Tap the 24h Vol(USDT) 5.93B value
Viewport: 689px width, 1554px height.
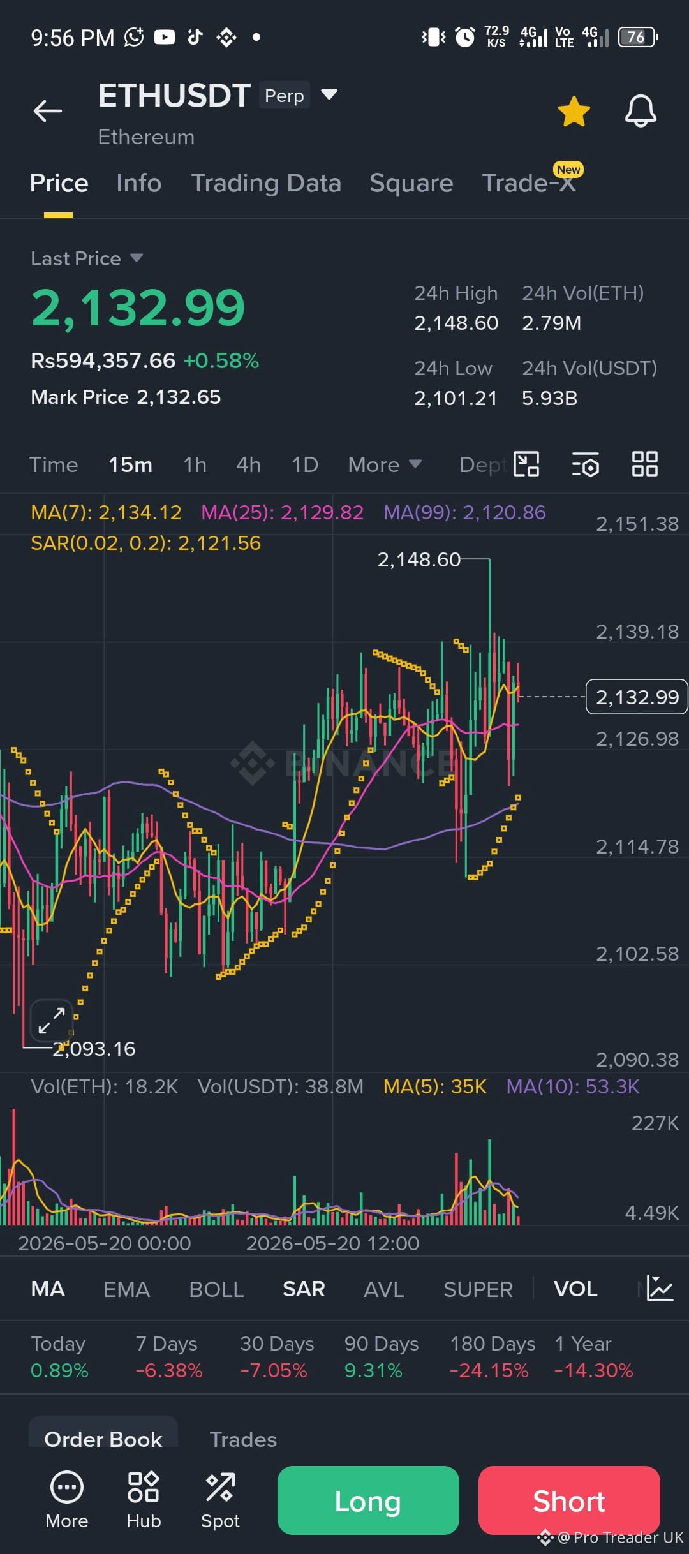(549, 398)
